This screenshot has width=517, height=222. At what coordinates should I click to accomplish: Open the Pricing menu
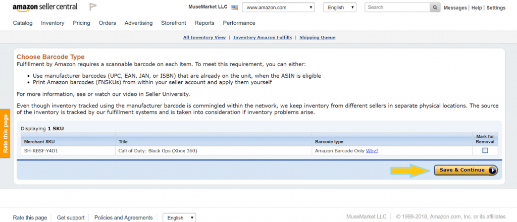pos(81,23)
